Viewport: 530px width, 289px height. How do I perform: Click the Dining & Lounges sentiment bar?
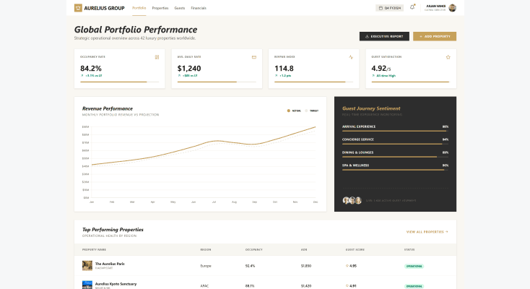(395, 157)
